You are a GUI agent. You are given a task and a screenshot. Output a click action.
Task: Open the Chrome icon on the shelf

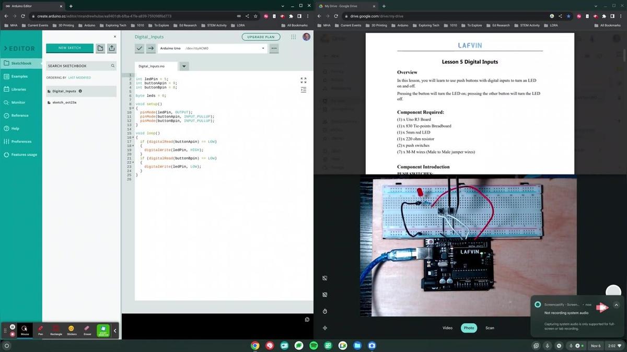pyautogui.click(x=255, y=346)
